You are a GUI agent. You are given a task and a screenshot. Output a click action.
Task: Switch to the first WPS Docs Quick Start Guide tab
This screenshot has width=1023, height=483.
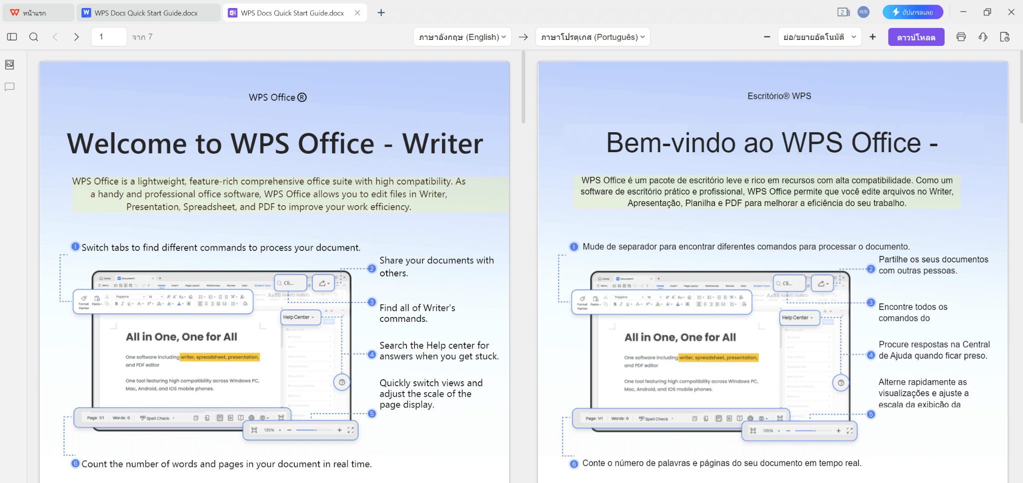coord(148,12)
